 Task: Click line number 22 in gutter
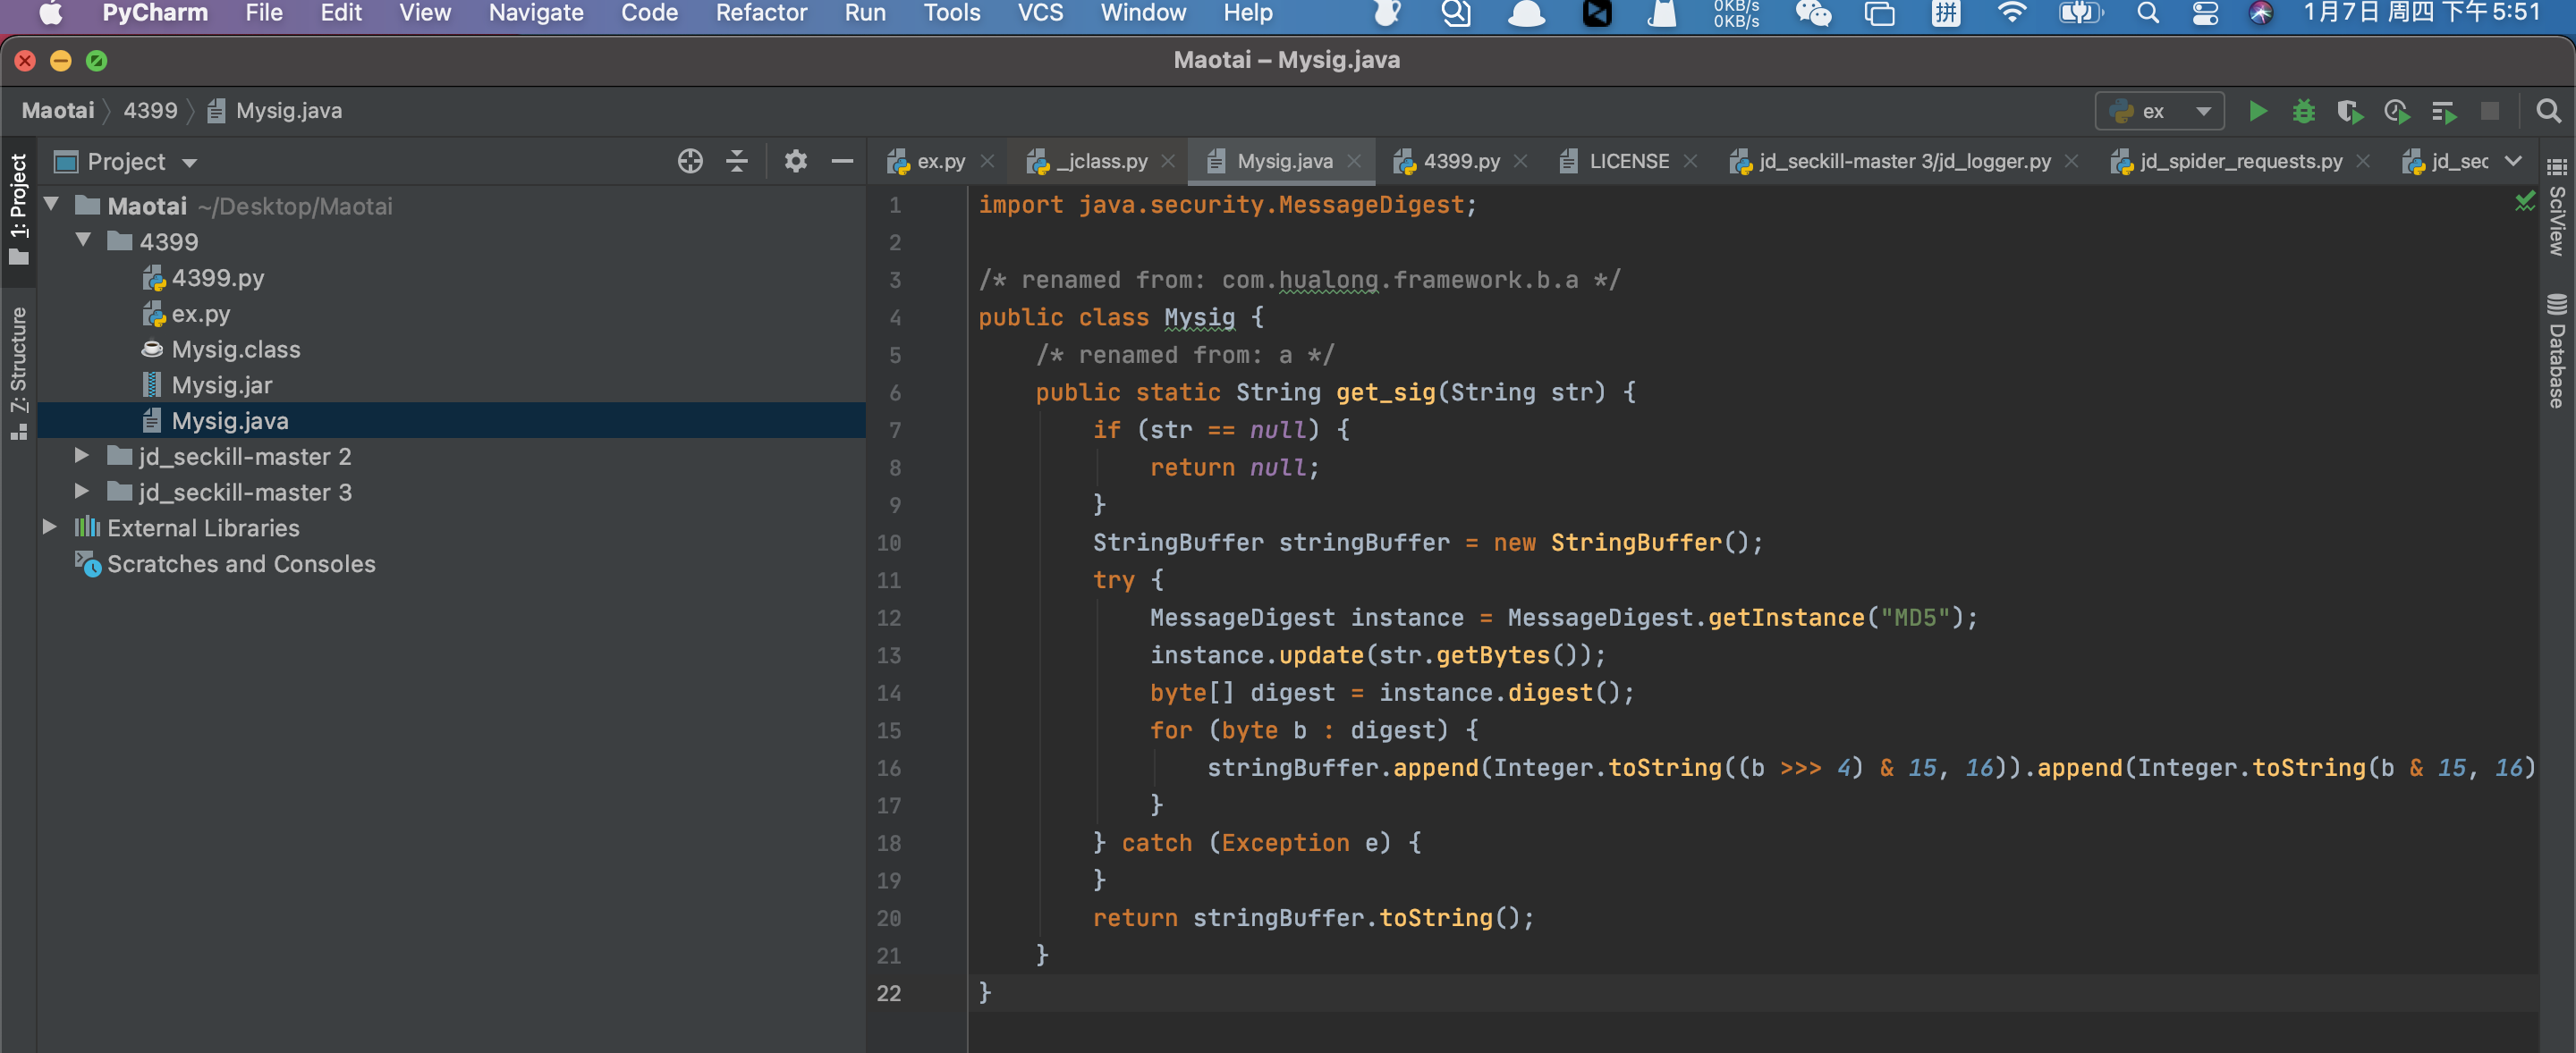pos(888,992)
